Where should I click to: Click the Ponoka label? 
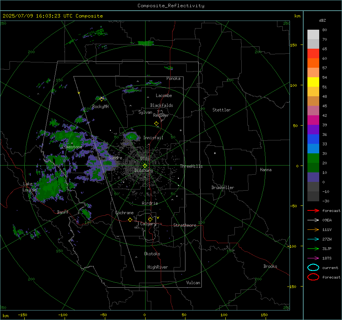[173, 78]
